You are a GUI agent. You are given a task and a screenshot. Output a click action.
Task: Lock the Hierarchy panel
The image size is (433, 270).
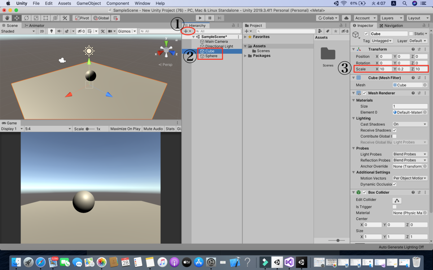pos(233,26)
